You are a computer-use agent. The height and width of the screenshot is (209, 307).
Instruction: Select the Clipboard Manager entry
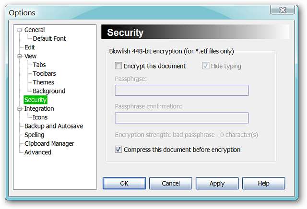click(49, 143)
